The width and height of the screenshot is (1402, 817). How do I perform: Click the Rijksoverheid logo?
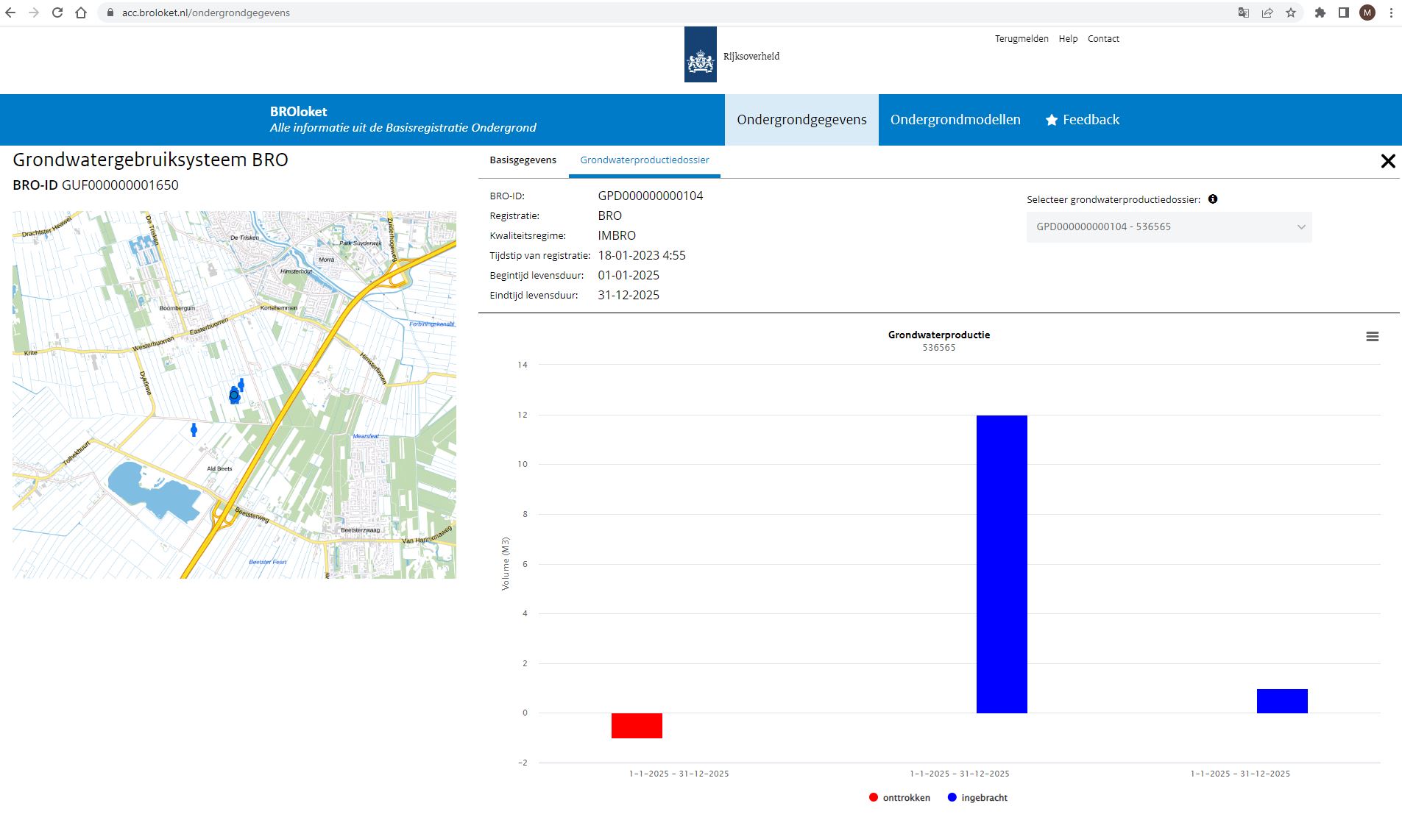(x=701, y=55)
